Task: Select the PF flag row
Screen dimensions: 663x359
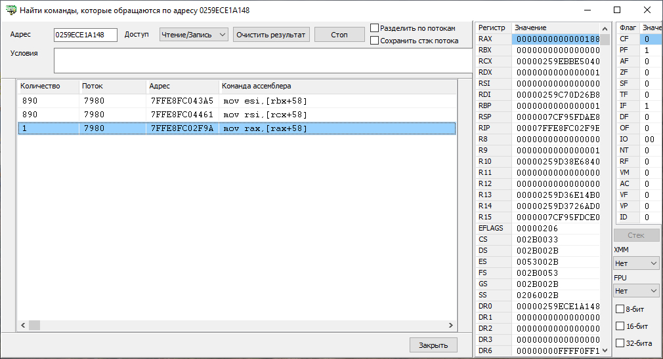Action: tap(639, 50)
